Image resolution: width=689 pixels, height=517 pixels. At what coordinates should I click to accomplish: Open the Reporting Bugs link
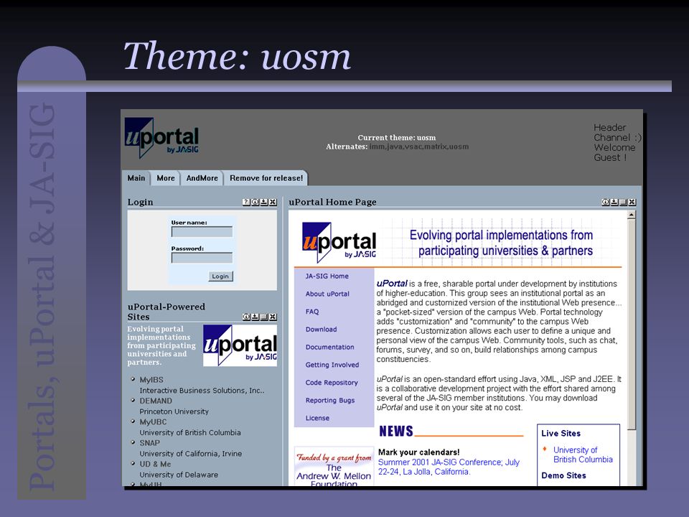tap(330, 401)
